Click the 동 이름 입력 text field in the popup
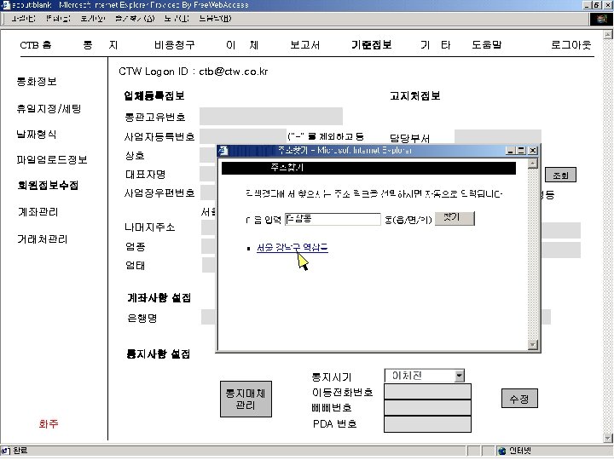Image resolution: width=614 pixels, height=460 pixels. (333, 219)
